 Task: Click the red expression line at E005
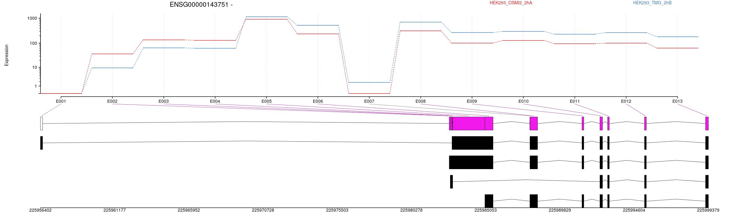point(267,19)
